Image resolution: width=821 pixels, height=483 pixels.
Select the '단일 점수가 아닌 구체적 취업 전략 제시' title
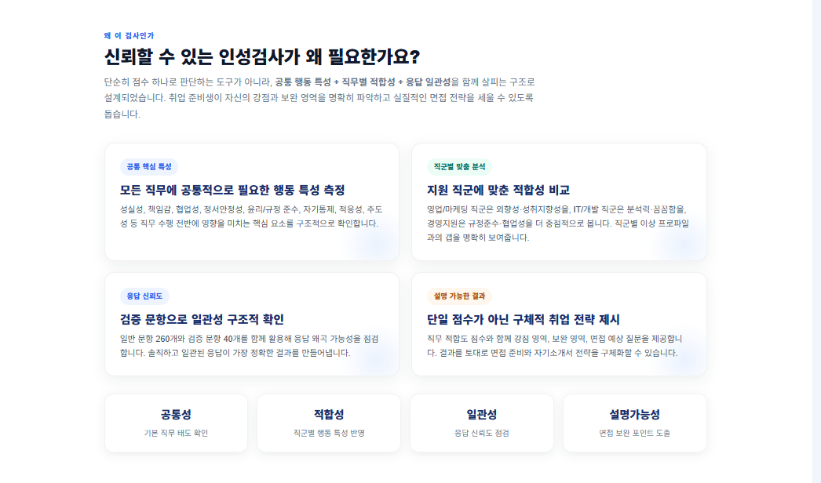click(x=524, y=319)
